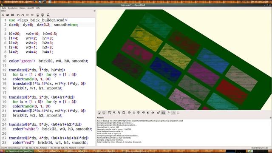Screen dimensions: 272x153
Task: Close the Konsole panel
Action: click(x=271, y=118)
